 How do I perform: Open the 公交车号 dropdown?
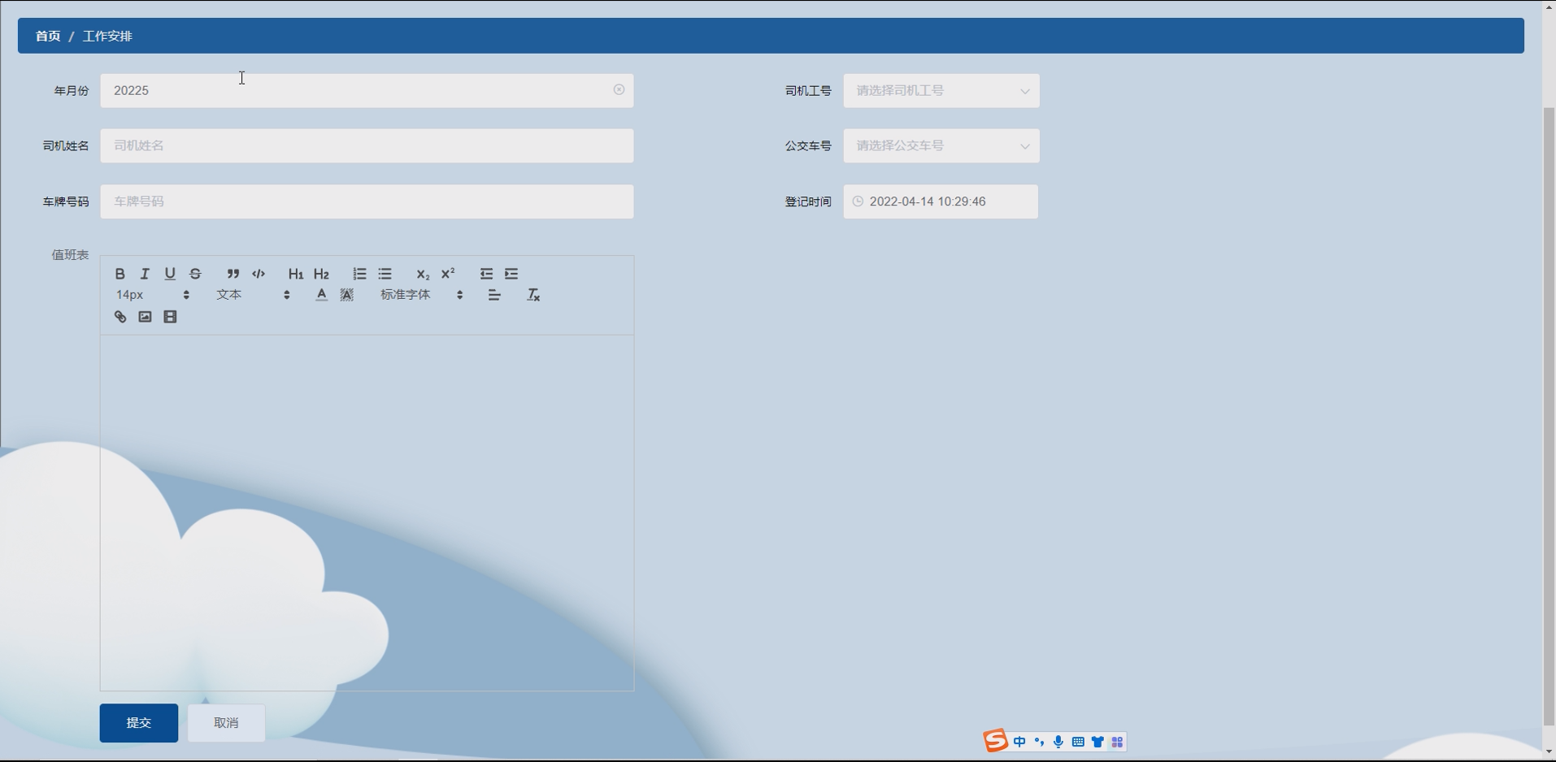click(x=941, y=146)
